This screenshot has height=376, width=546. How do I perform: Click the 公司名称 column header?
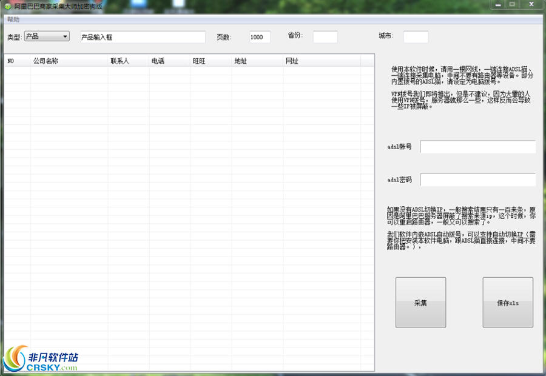point(69,61)
